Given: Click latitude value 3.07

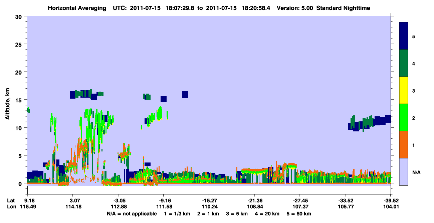Looking at the screenshot, I should (72, 201).
